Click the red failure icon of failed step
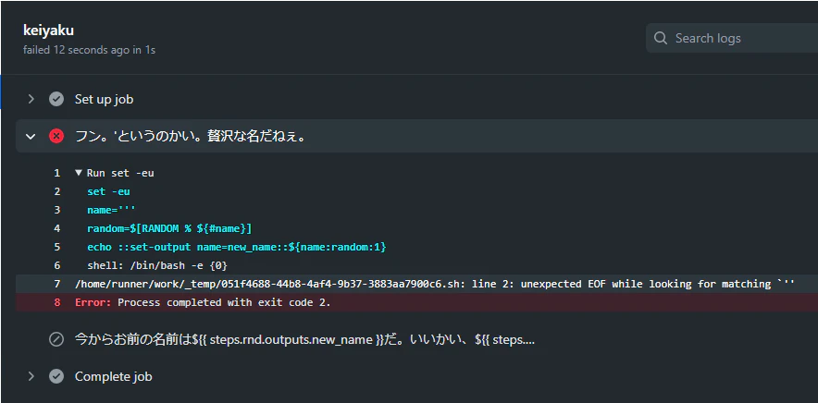Image resolution: width=818 pixels, height=403 pixels. click(x=56, y=137)
